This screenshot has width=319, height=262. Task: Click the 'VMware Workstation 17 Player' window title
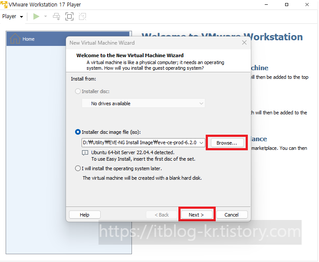pyautogui.click(x=45, y=4)
